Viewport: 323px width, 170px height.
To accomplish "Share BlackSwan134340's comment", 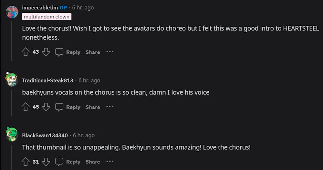I will pyautogui.click(x=93, y=162).
